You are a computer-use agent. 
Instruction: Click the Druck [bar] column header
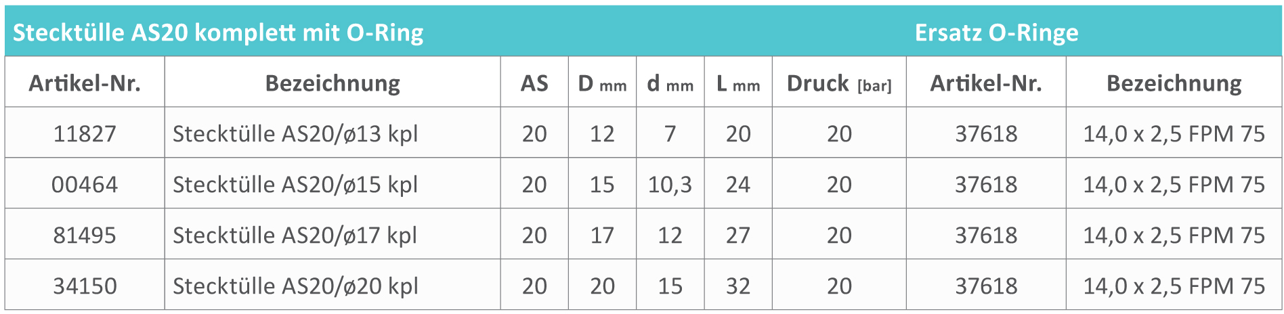click(x=839, y=83)
